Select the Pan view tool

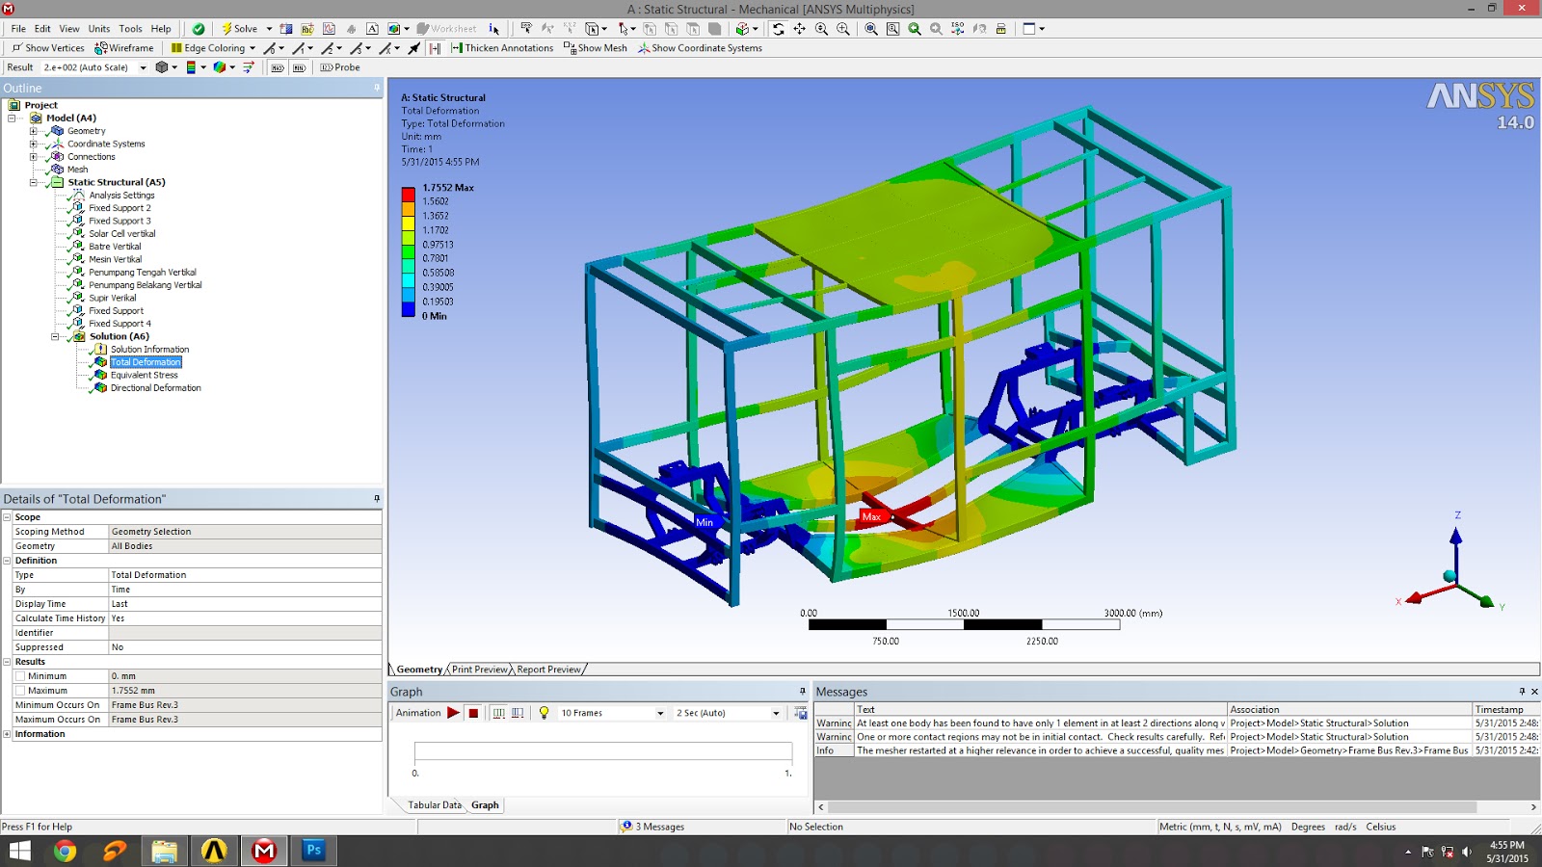pyautogui.click(x=799, y=29)
